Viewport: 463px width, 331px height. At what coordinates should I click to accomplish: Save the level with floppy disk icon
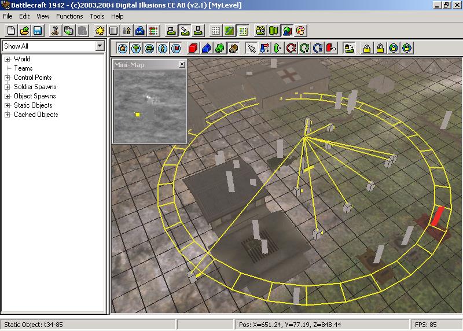coord(38,31)
